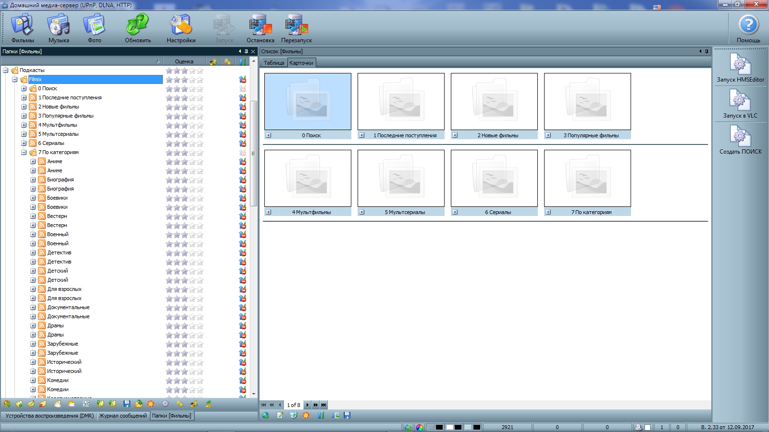Click the blue save icon in the folders toolbar

pyautogui.click(x=127, y=404)
